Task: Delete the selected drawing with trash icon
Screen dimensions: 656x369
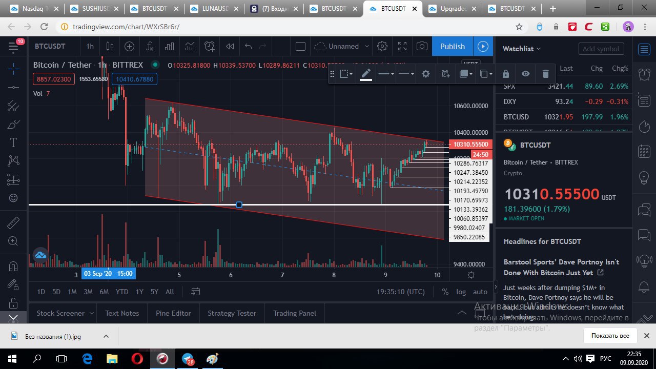Action: pos(545,74)
